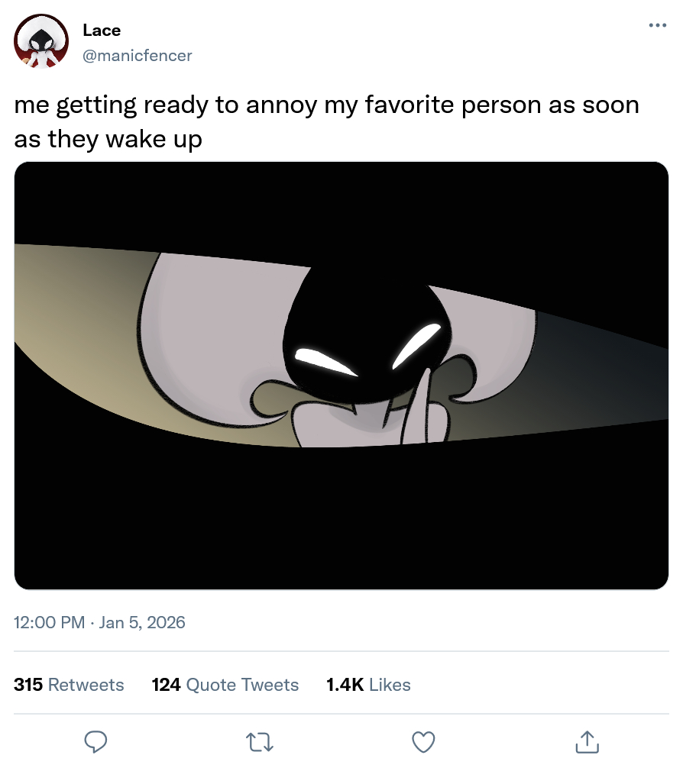Open the Retweets label text

(86, 685)
